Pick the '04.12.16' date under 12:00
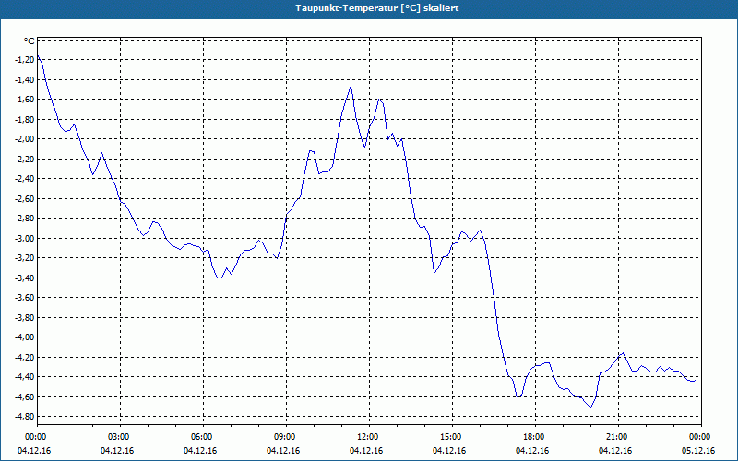 (366, 451)
